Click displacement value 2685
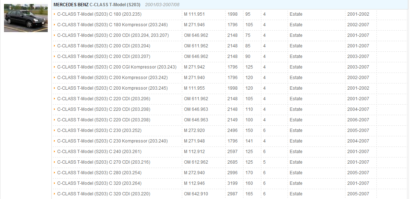410x199 pixels. [233, 162]
